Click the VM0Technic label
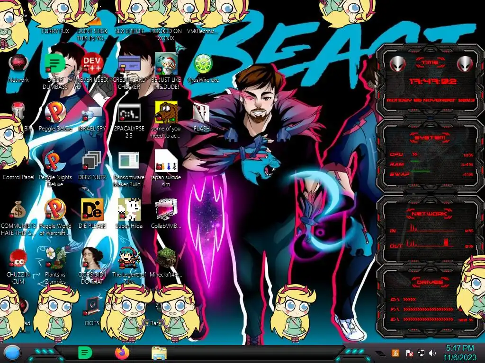The width and height of the screenshot is (485, 363). click(203, 31)
